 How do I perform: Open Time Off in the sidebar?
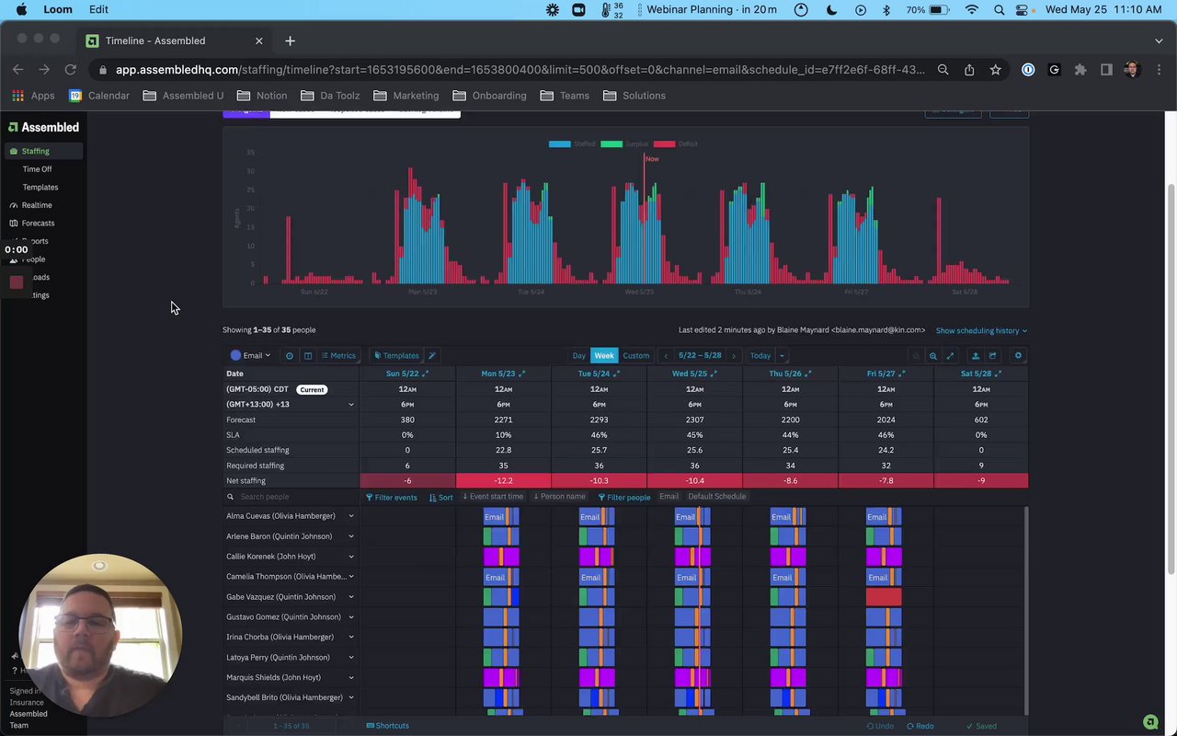click(x=37, y=169)
